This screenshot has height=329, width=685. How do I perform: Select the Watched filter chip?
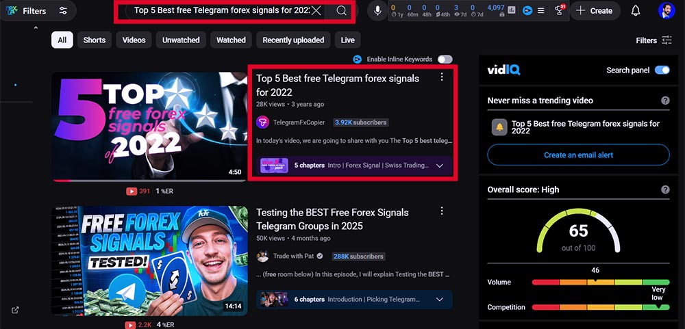point(231,40)
